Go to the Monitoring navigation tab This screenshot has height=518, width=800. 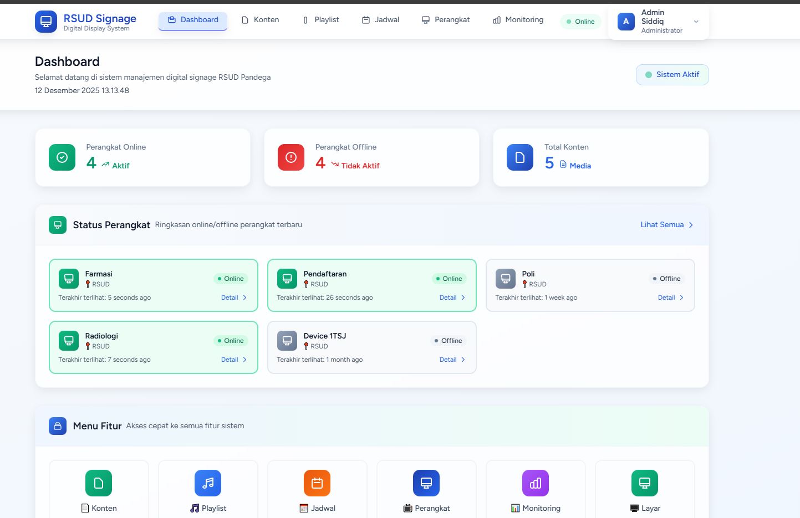[x=518, y=20]
